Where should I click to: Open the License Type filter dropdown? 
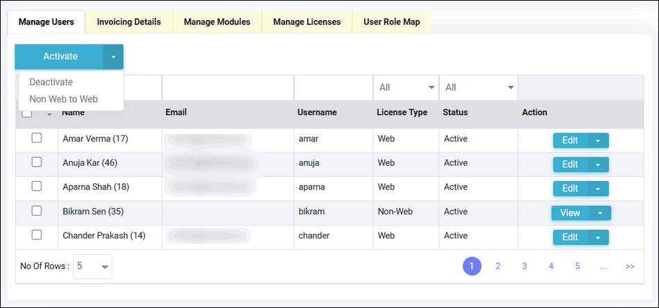[x=406, y=88]
